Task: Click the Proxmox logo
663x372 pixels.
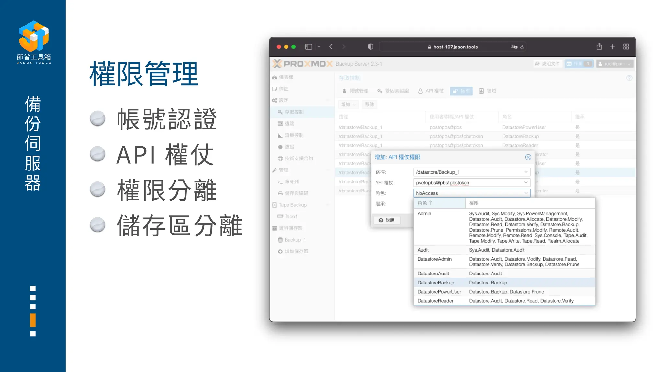Action: click(x=302, y=64)
